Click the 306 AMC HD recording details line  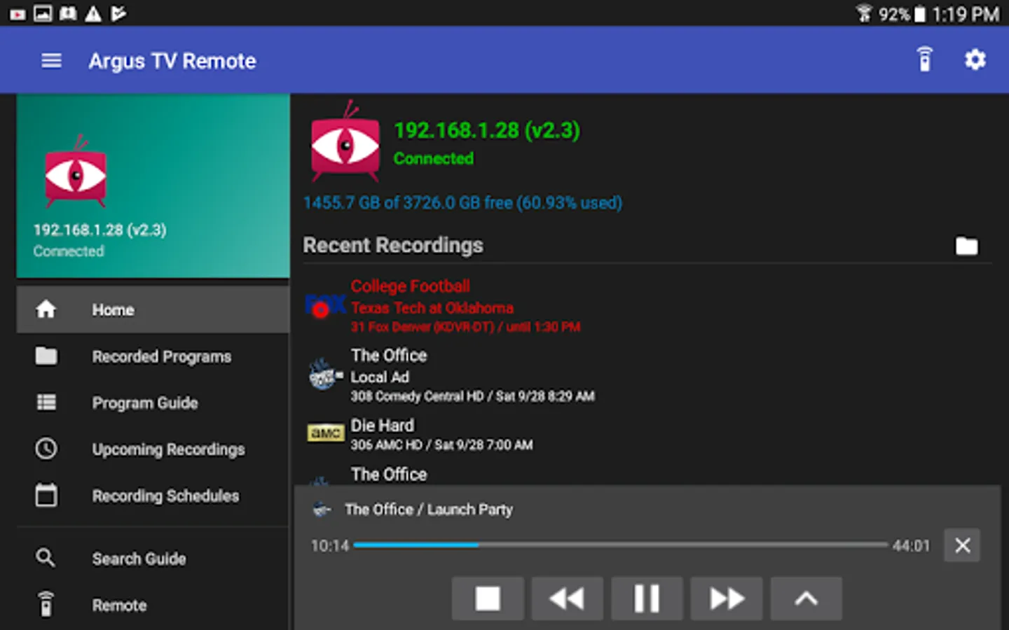tap(441, 444)
